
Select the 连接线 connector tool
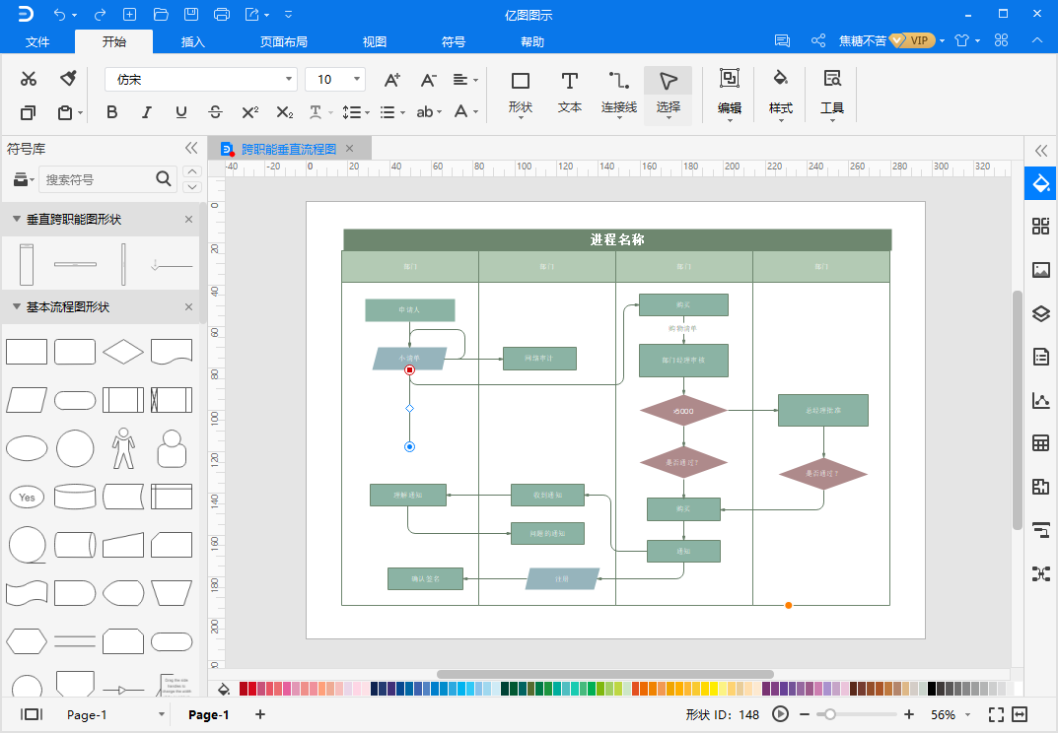619,95
